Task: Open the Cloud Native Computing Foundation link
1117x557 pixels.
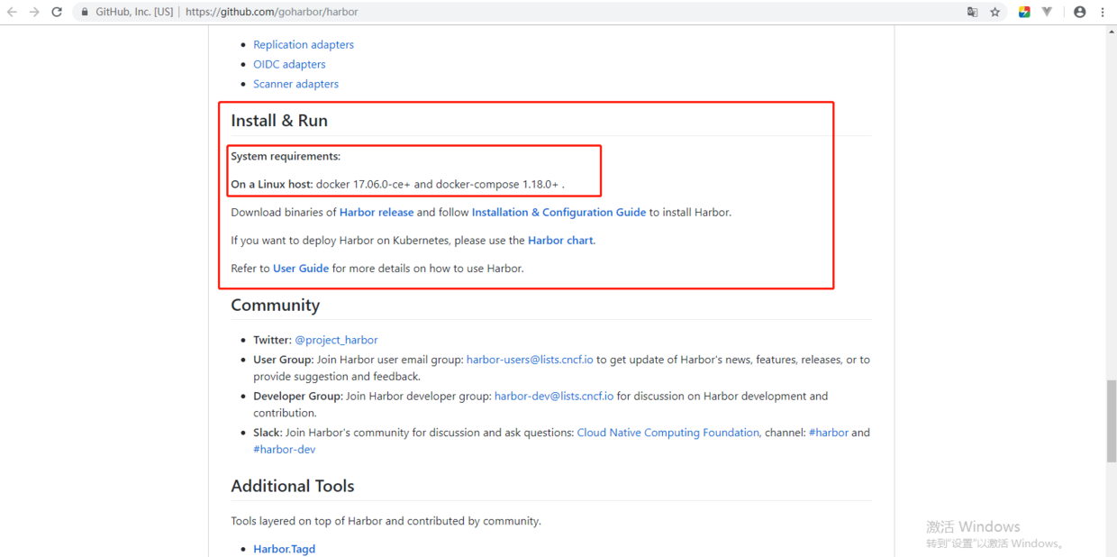Action: pos(668,433)
